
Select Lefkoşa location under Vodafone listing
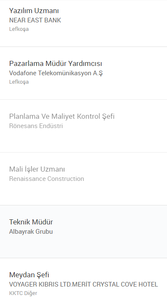(x=19, y=82)
